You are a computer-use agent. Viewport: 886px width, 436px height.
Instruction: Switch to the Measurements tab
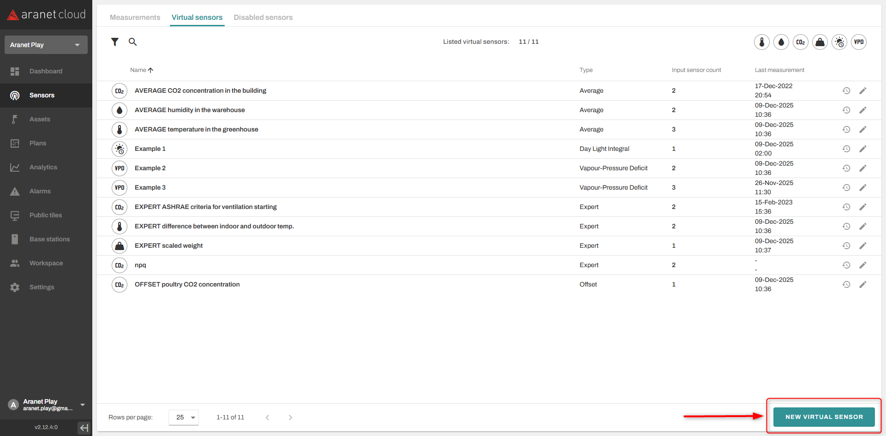(x=135, y=18)
